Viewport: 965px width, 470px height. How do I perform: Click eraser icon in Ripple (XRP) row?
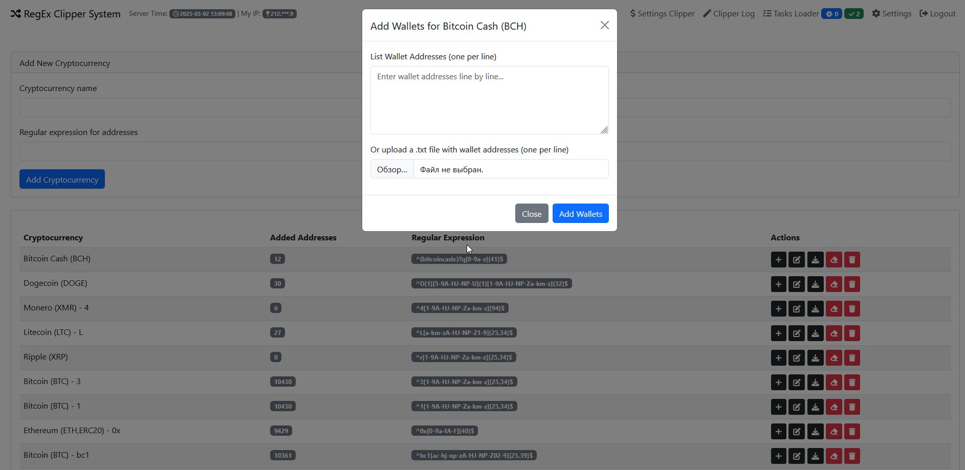click(x=834, y=358)
